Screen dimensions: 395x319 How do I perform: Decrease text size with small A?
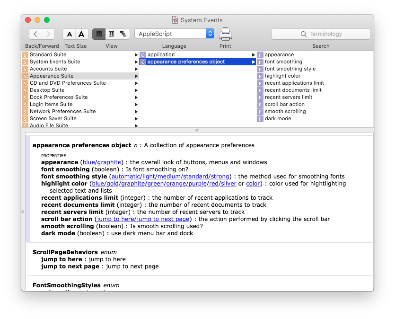tap(69, 34)
